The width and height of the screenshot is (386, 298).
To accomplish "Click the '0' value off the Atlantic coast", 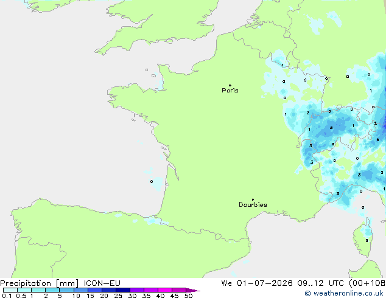I will coord(152,181).
